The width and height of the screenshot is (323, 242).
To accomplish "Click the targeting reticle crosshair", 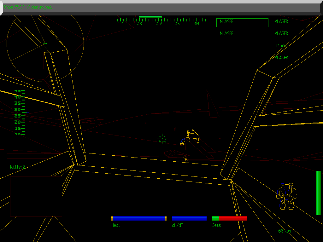I will tap(162, 139).
